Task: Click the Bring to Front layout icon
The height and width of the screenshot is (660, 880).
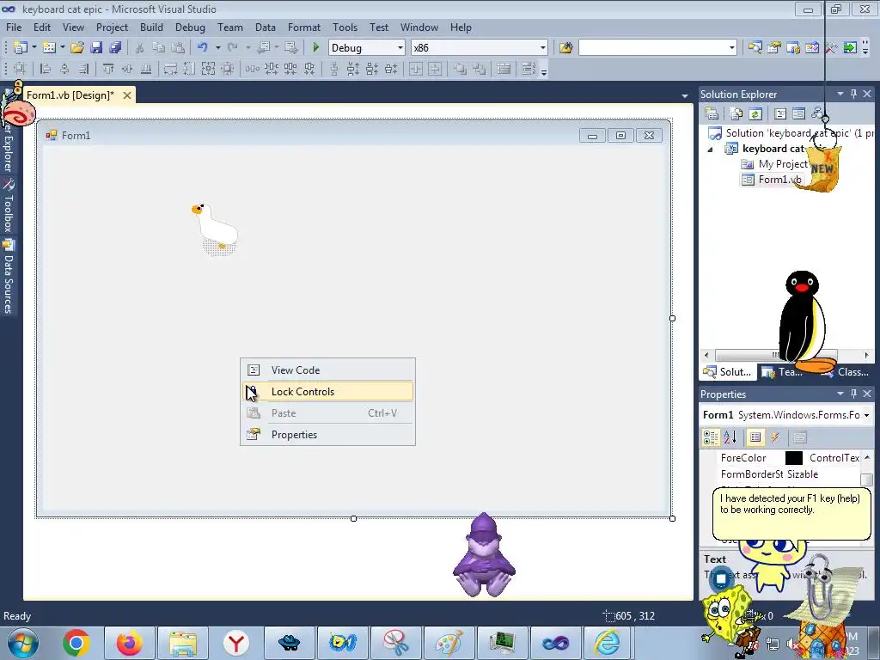Action: click(x=460, y=69)
